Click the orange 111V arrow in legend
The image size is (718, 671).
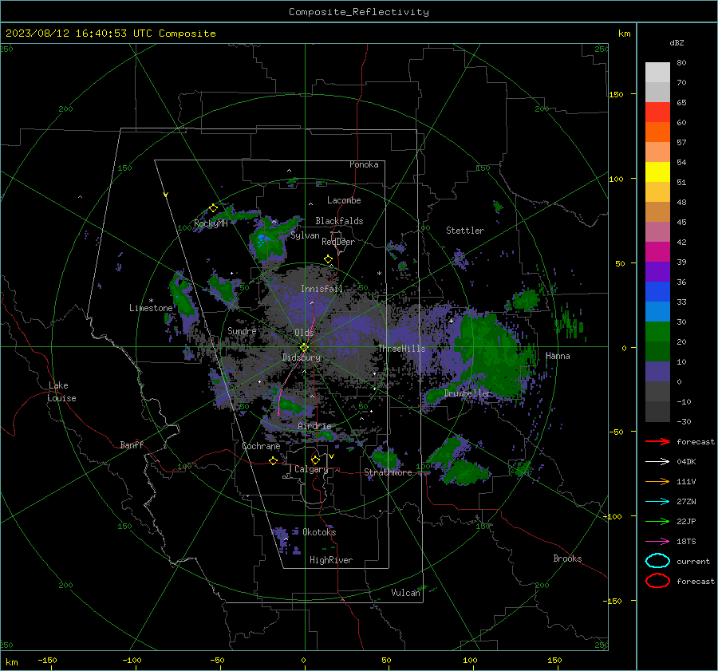point(657,481)
